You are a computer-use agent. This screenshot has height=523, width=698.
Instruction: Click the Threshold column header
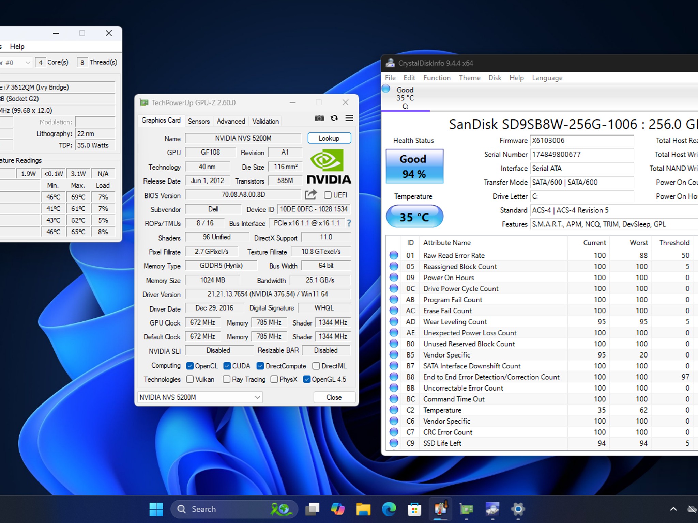[x=674, y=243]
